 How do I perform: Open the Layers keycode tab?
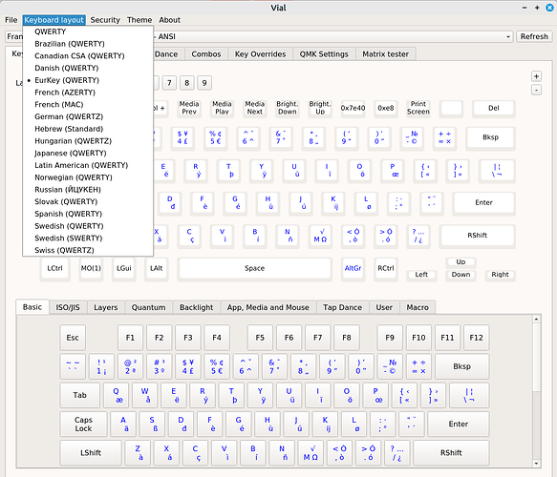[x=105, y=307]
